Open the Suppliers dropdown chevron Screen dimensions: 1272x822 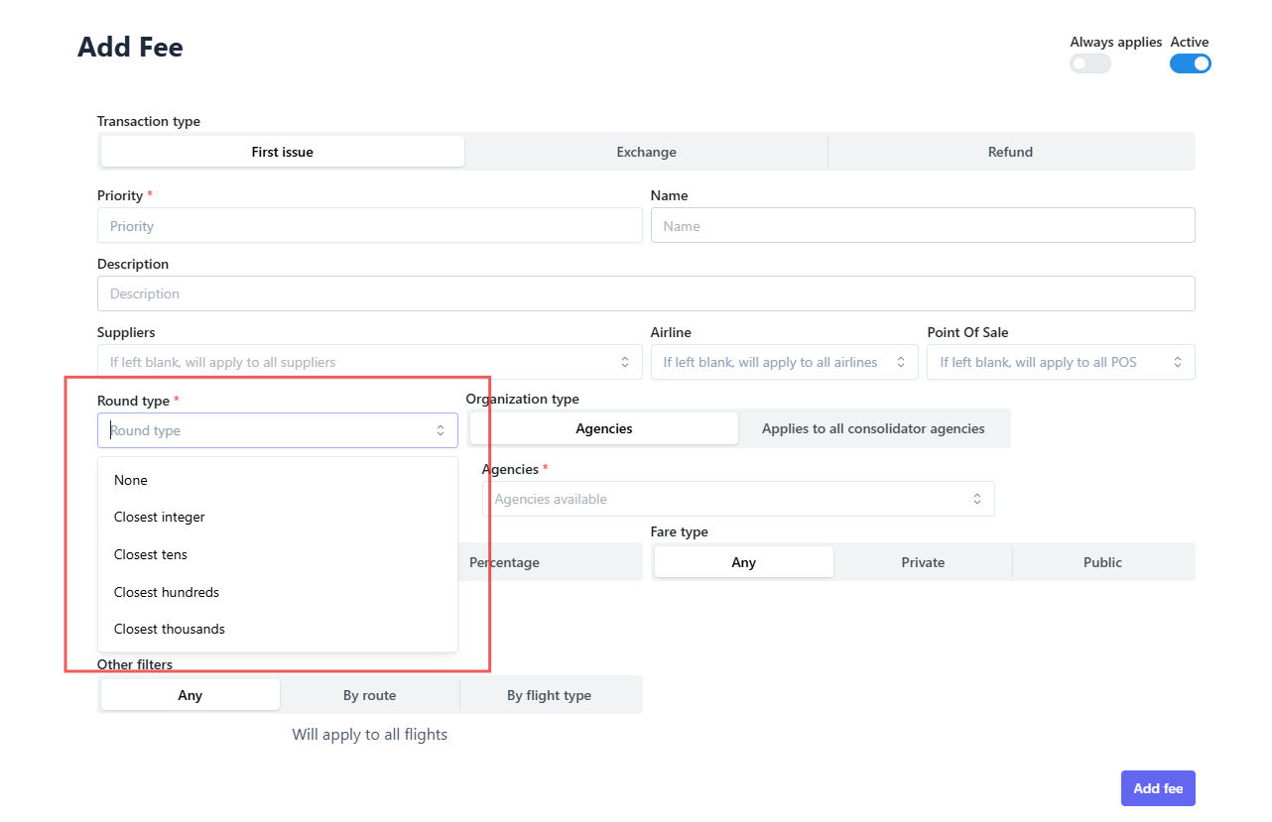625,362
